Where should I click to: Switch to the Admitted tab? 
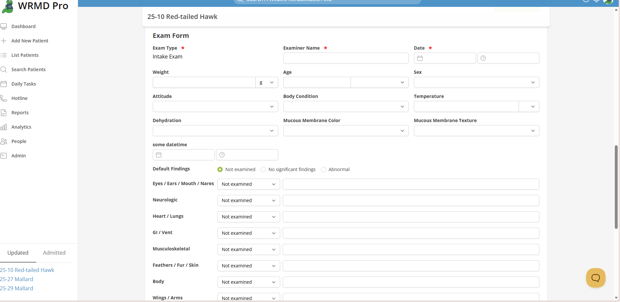pos(54,253)
